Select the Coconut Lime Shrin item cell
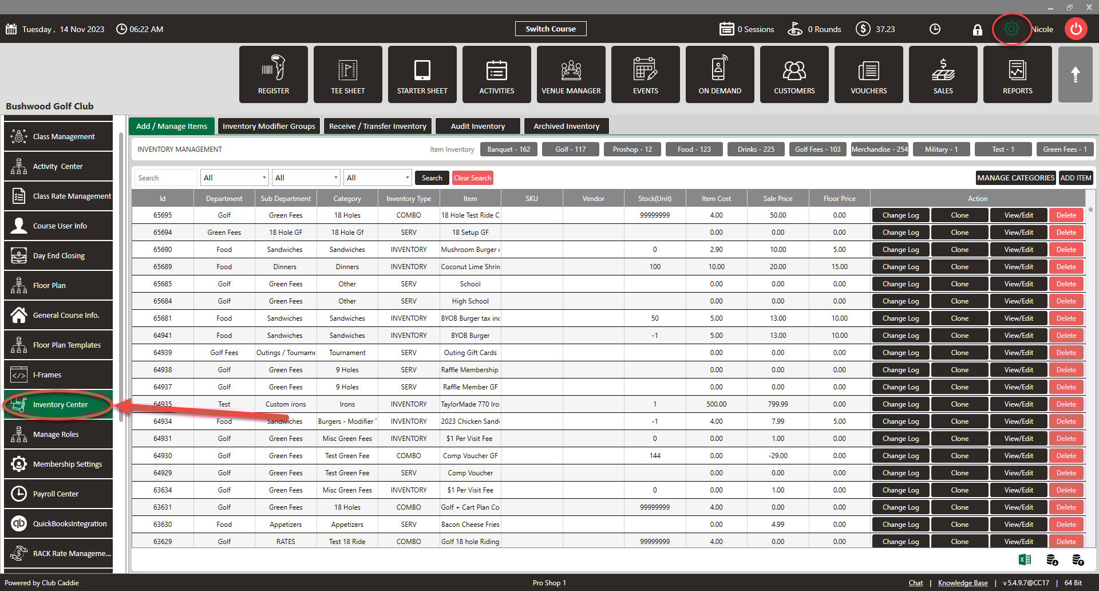This screenshot has height=591, width=1099. [x=470, y=267]
